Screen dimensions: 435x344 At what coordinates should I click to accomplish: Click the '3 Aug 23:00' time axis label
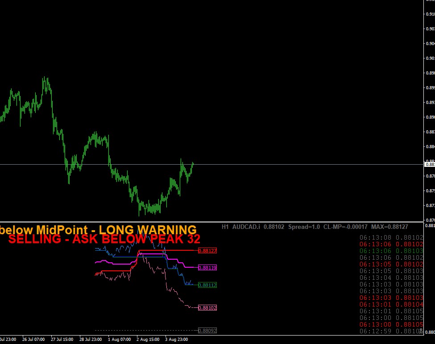(176, 339)
